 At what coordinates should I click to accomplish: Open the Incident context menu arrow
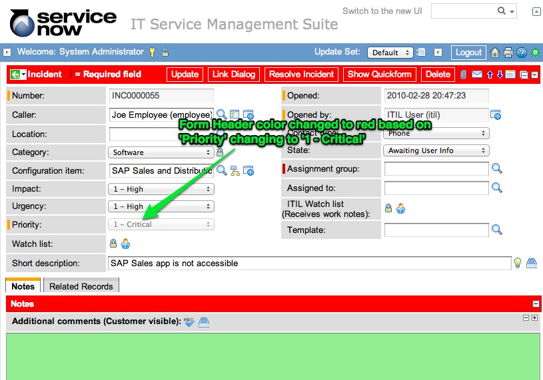click(23, 75)
